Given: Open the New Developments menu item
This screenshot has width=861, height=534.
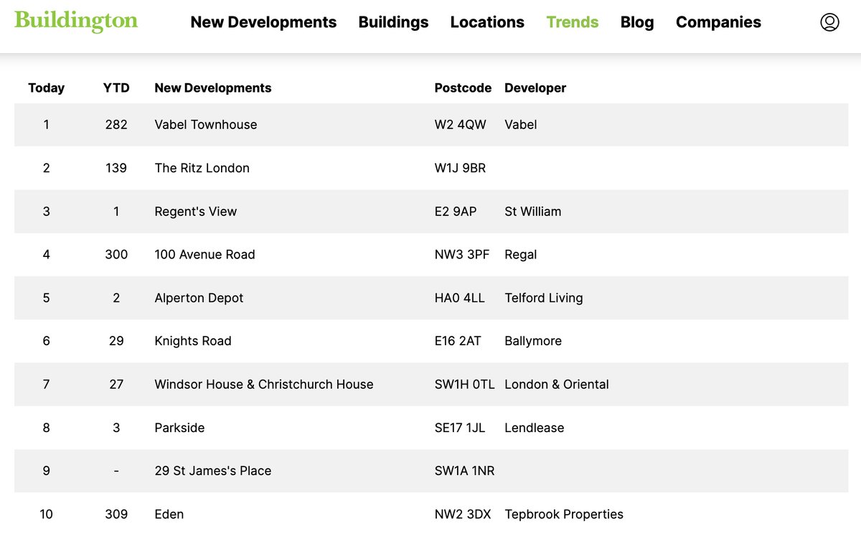Looking at the screenshot, I should (x=263, y=22).
